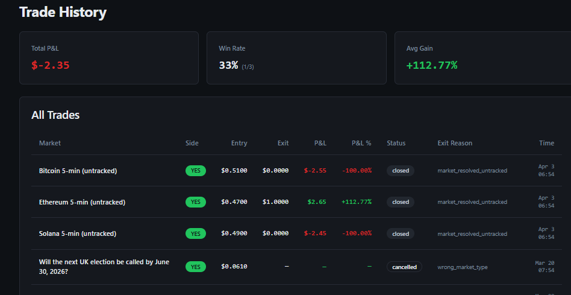
Task: Click the YES badge in UK election row
Action: point(196,267)
